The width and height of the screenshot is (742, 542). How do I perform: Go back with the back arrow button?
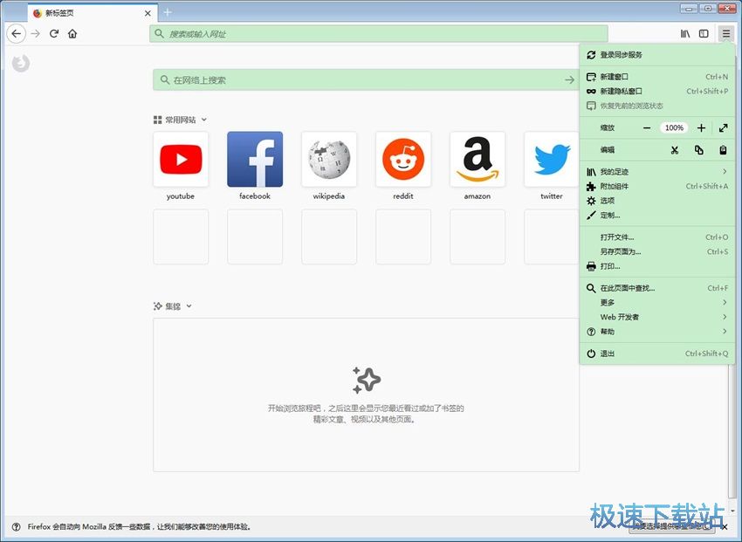pos(16,33)
